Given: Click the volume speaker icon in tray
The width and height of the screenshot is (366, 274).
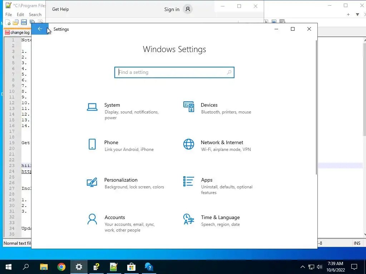Looking at the screenshot, I should click(320, 267).
